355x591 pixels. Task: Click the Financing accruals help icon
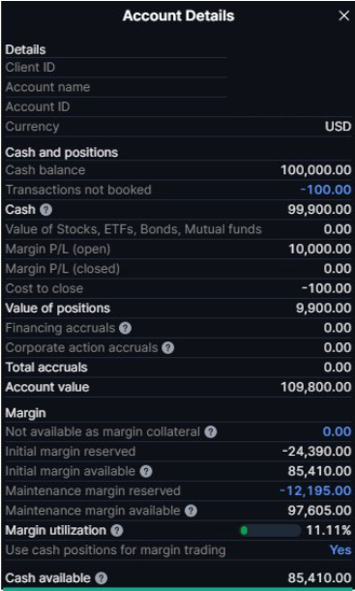click(x=125, y=328)
